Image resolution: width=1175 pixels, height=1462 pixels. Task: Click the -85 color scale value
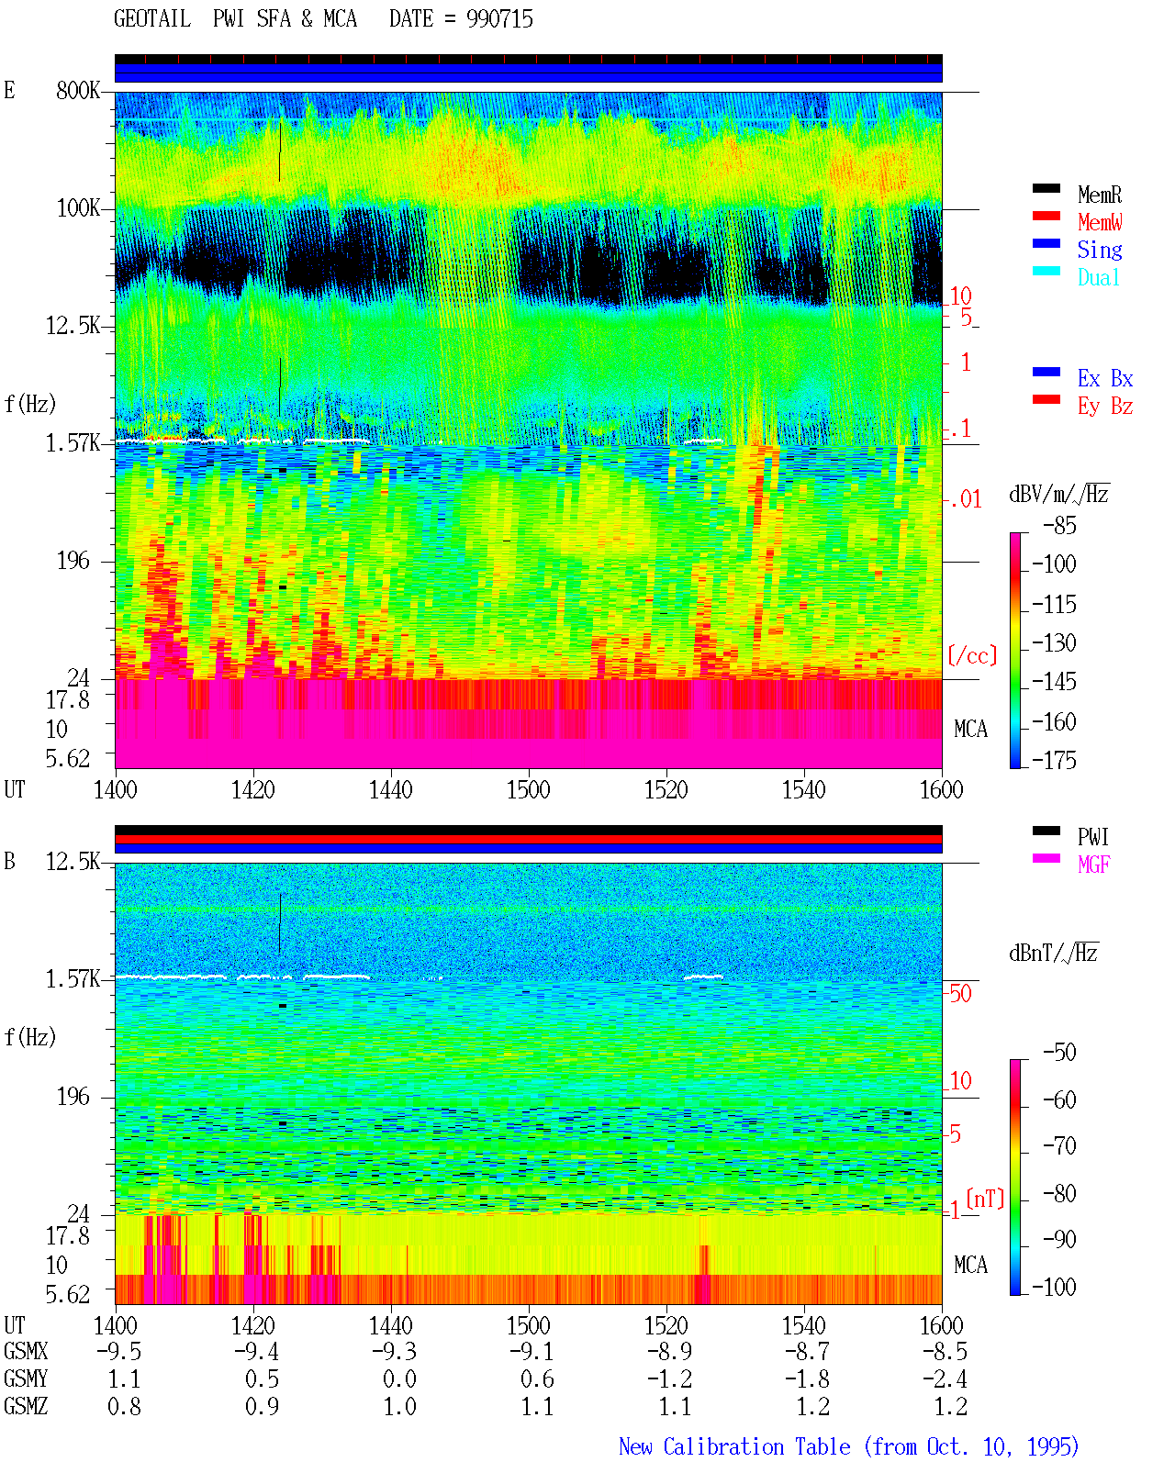(x=1060, y=526)
